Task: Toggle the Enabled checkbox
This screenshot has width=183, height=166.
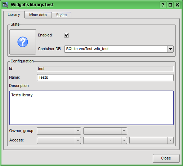Action: (x=66, y=35)
